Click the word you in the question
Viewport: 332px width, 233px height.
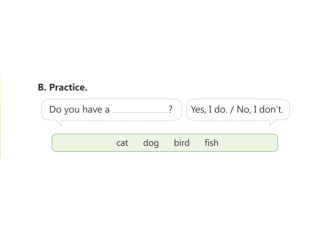72,110
